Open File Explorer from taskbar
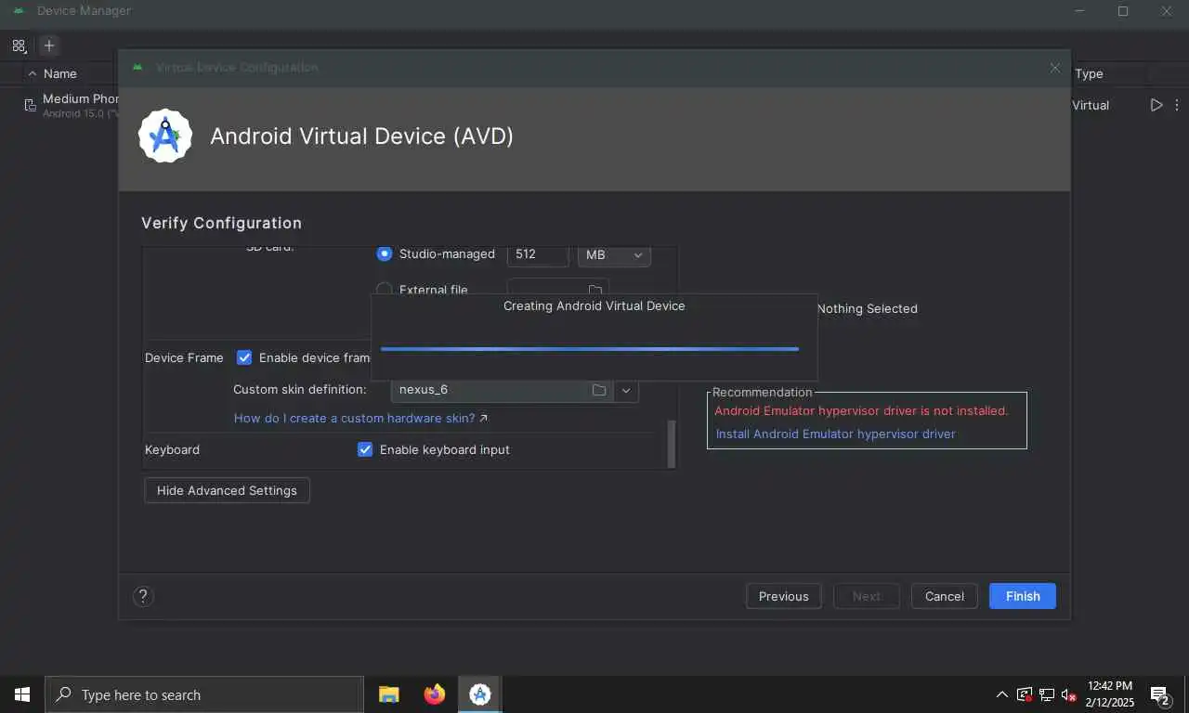 388,694
